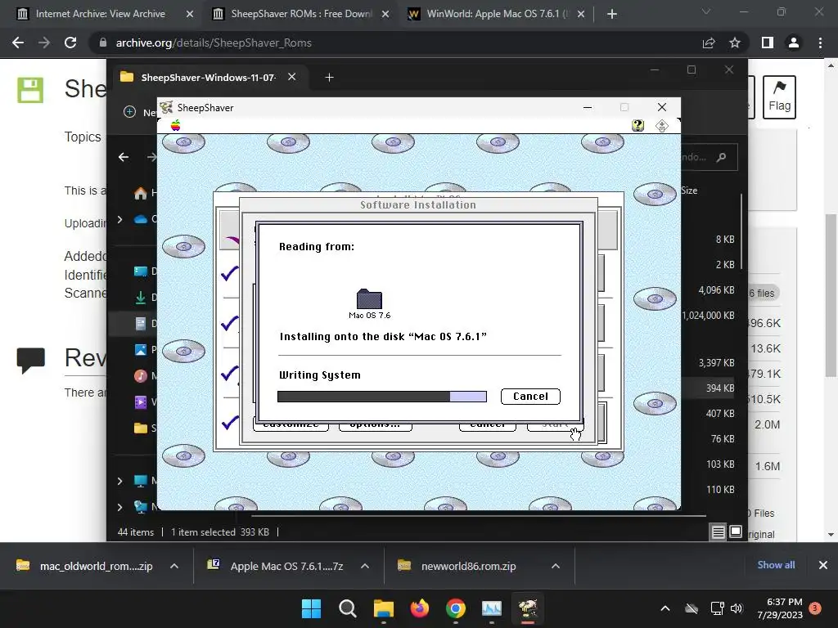Switch to SheepShaver ROMs browser tab
Screen dimensions: 838x628
pos(301,14)
